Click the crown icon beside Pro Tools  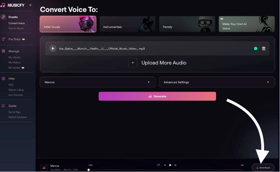pos(23,39)
